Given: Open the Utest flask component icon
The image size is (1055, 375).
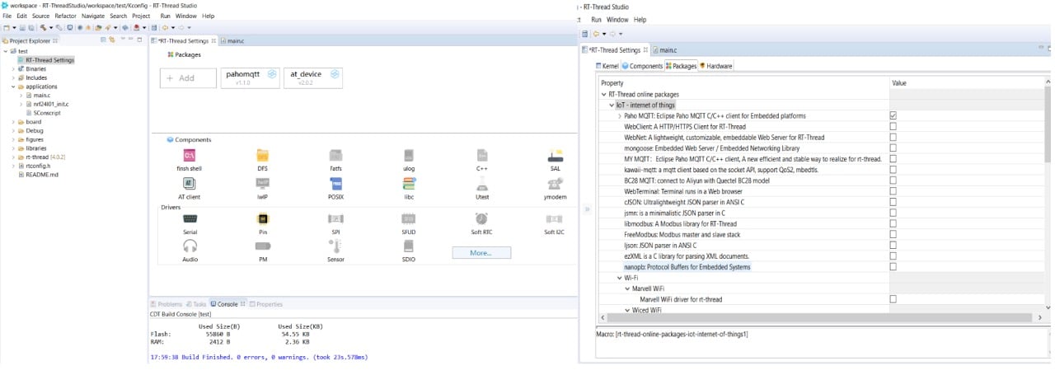Looking at the screenshot, I should click(x=481, y=183).
